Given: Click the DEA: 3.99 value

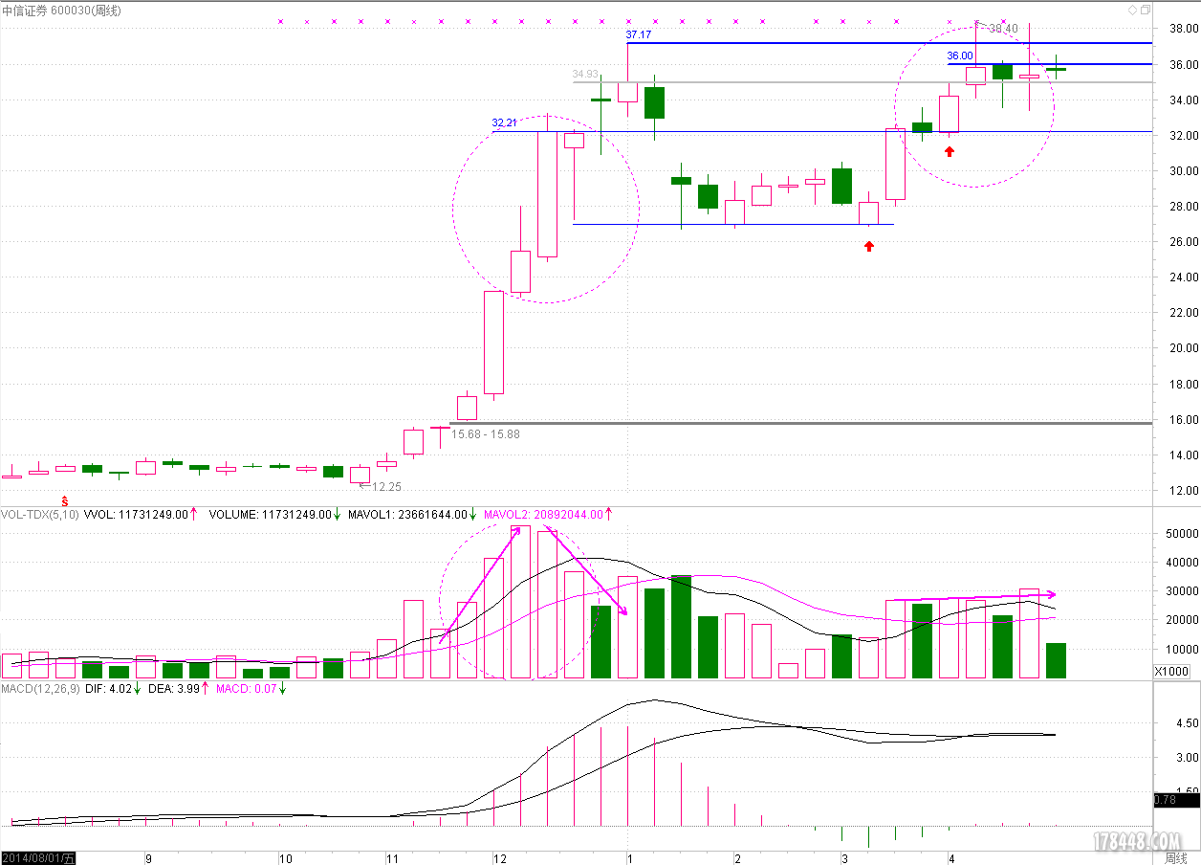Looking at the screenshot, I should [173, 688].
